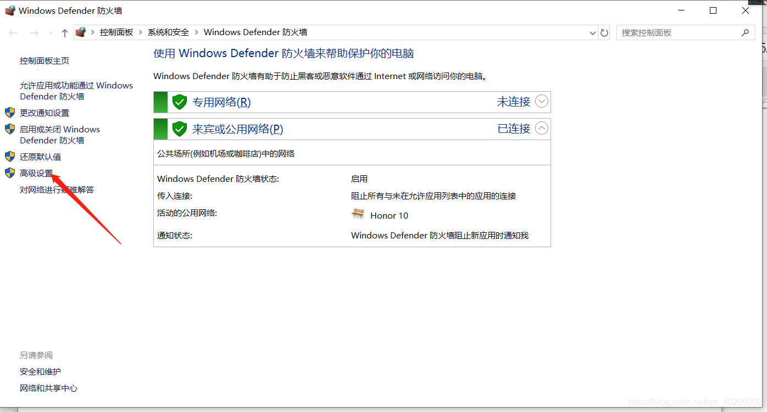767x412 pixels.
Task: Click Windows Defender 防火墙 breadcrumb
Action: pos(255,32)
